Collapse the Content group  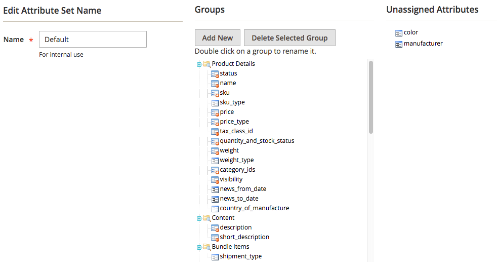(199, 218)
